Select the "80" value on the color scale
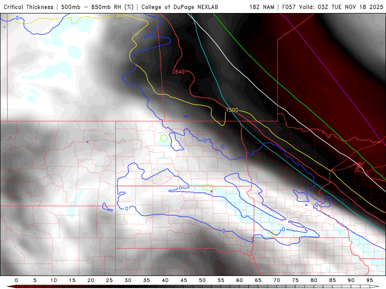 (314, 280)
